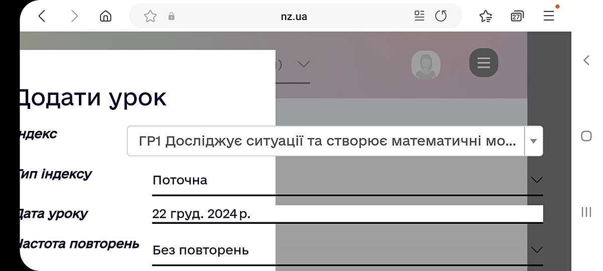Show site security info via the lock icon

pyautogui.click(x=171, y=17)
